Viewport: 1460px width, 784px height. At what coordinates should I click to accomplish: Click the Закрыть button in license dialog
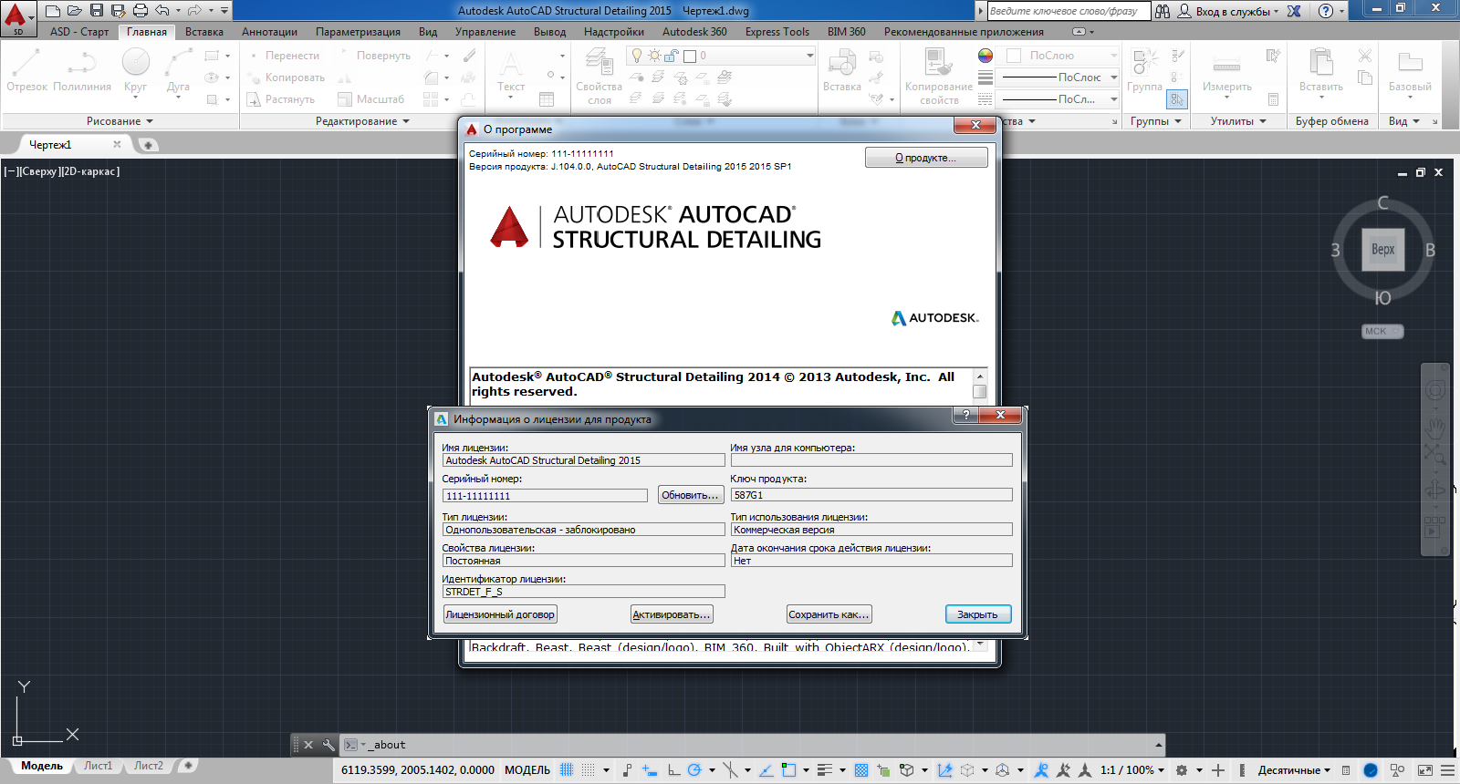pos(978,614)
